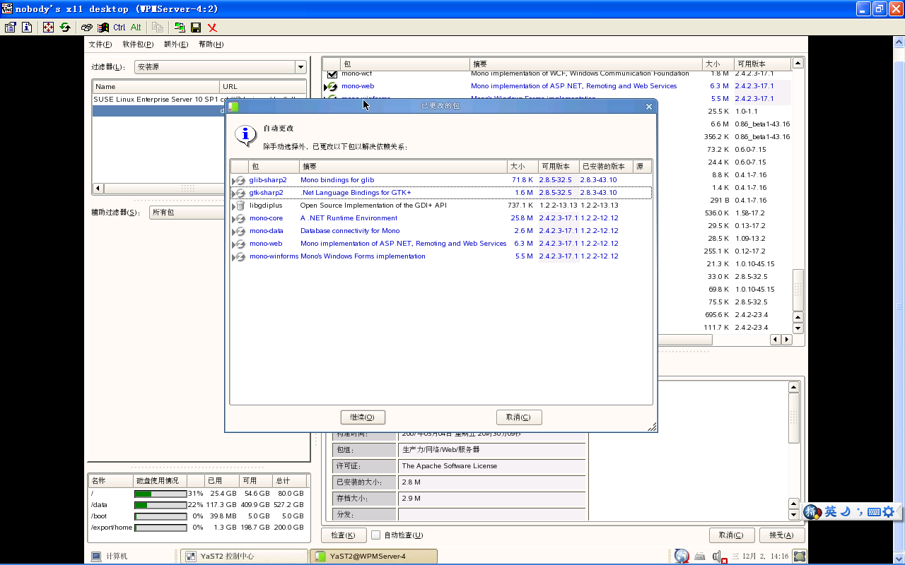
Task: Toggle IME half/full width moon icon
Action: coord(846,511)
